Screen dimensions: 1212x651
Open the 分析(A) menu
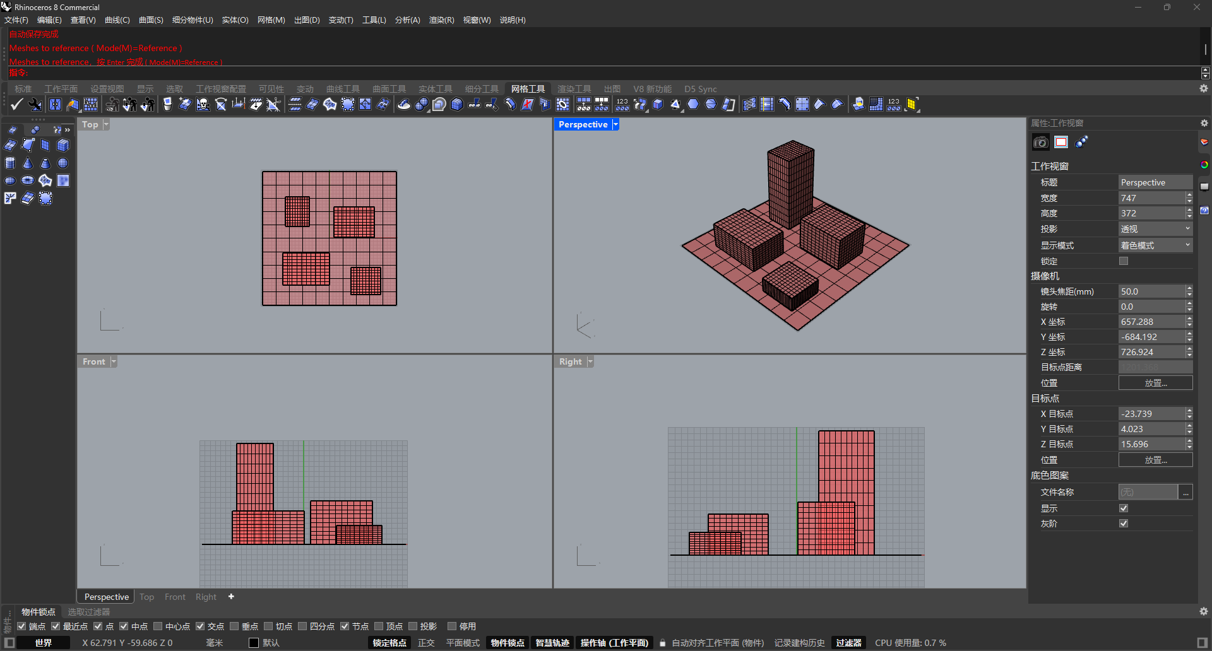coord(407,20)
